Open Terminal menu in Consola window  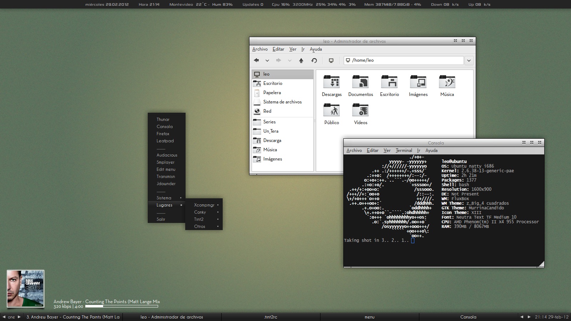click(x=404, y=151)
